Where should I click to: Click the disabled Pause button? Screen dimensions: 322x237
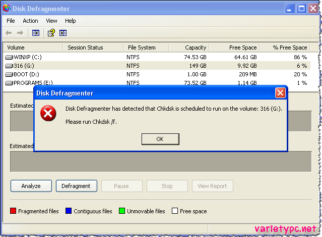pos(122,186)
